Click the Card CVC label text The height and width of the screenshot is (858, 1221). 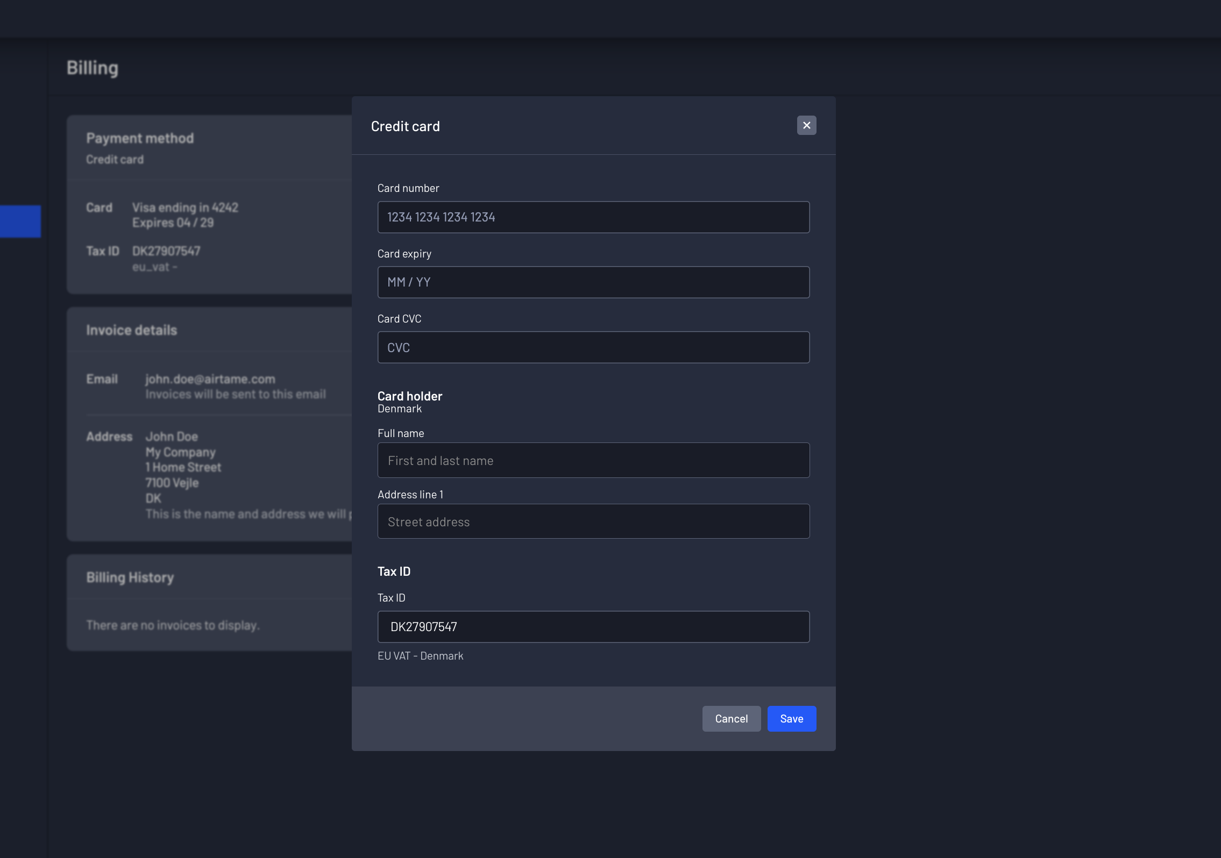(399, 319)
